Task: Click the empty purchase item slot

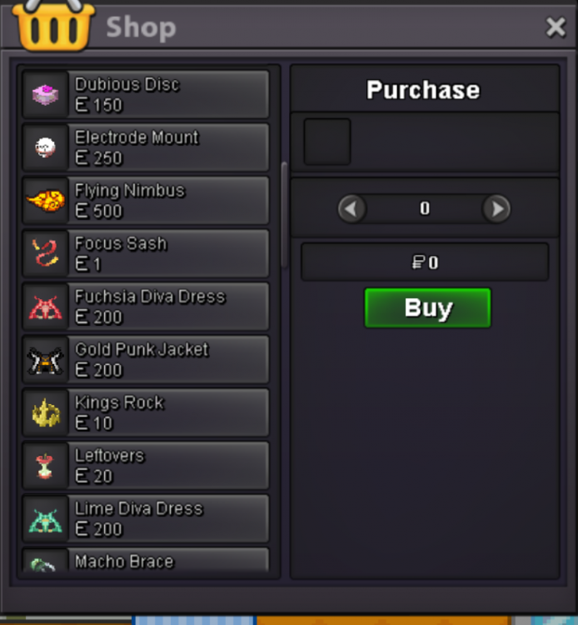Action: click(327, 142)
